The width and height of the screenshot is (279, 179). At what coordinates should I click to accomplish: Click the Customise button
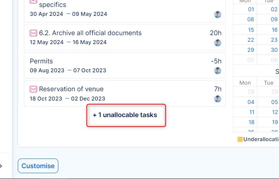coord(38,166)
